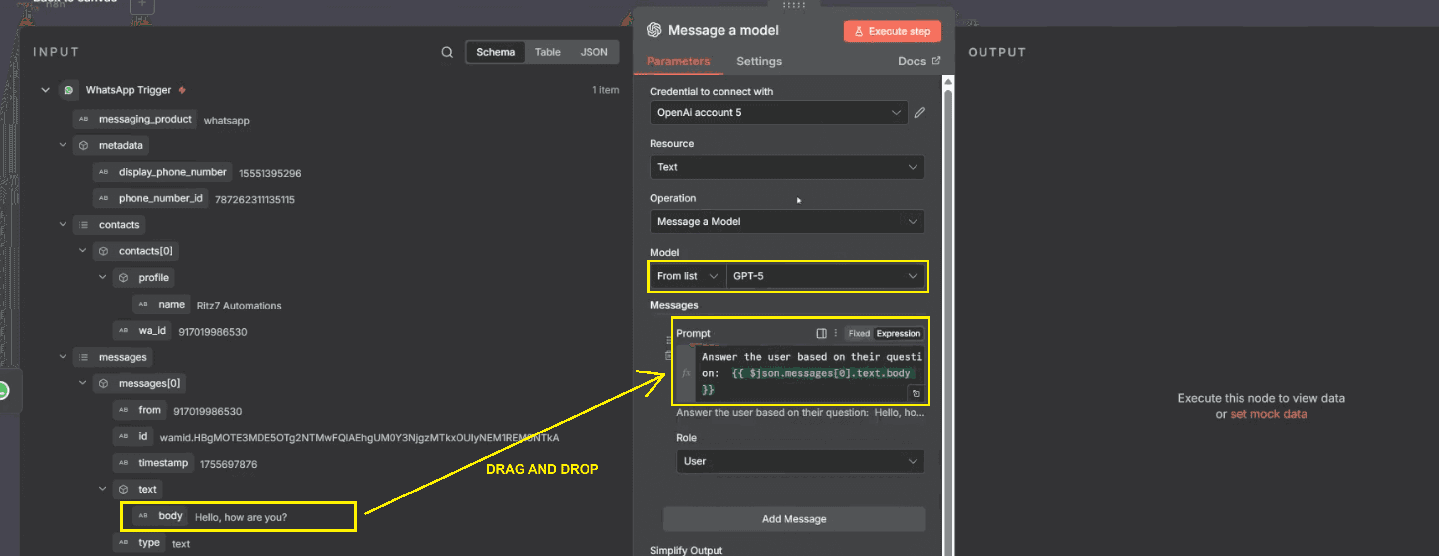
Task: Collapse the messages[0] tree item
Action: [x=83, y=383]
